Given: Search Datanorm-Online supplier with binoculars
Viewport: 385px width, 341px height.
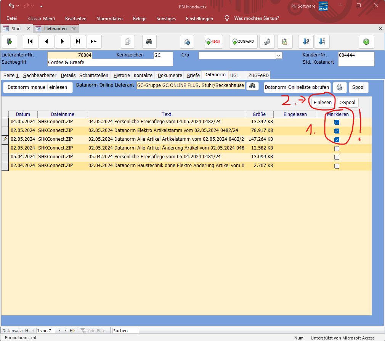Looking at the screenshot, I should coord(252,86).
